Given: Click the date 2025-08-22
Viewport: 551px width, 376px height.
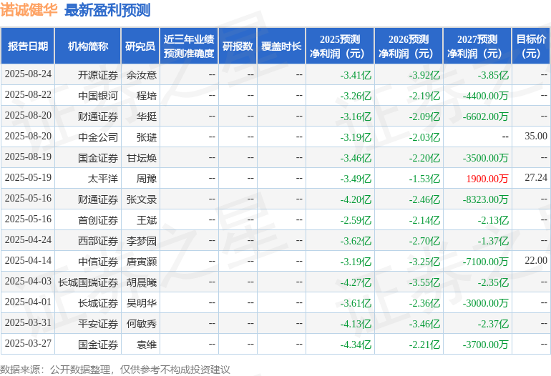Looking at the screenshot, I should click(x=28, y=95).
